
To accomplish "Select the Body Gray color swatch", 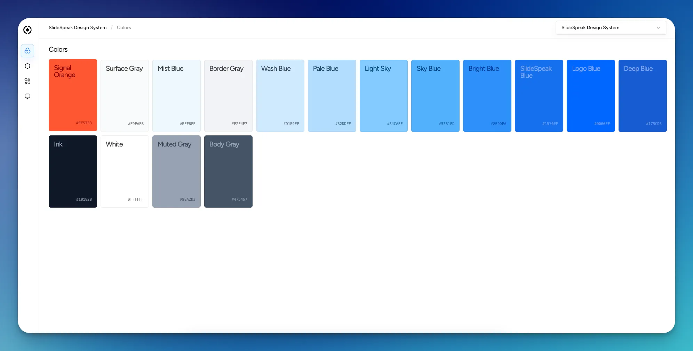I will coord(228,172).
